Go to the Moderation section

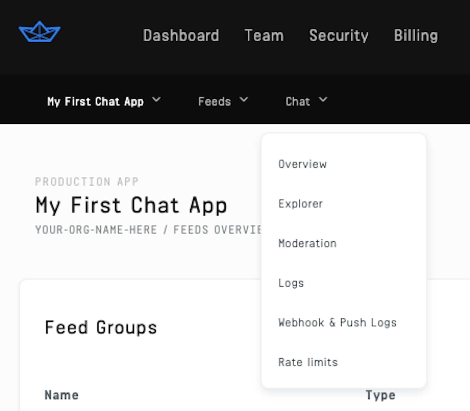click(307, 243)
